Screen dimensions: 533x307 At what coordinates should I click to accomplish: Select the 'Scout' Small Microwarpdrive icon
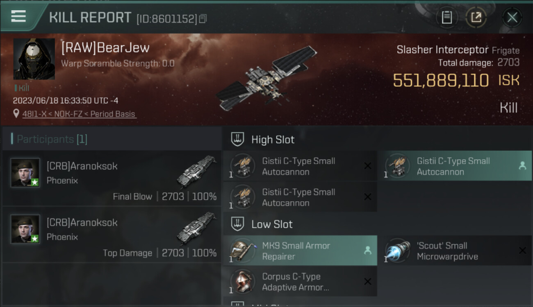click(x=398, y=251)
